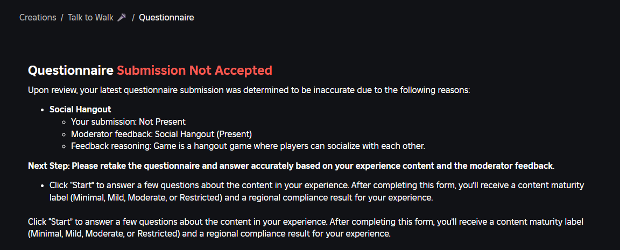Click the red Submission Not Accepted status
Image resolution: width=620 pixels, height=250 pixels.
coord(194,70)
